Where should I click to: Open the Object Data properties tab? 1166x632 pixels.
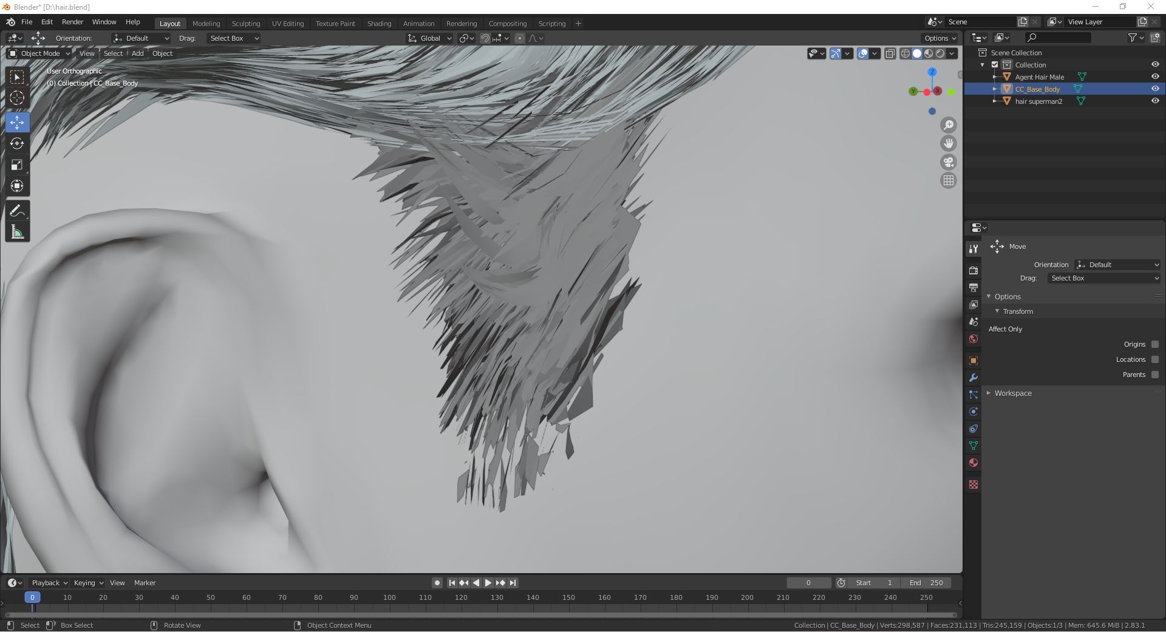[973, 446]
